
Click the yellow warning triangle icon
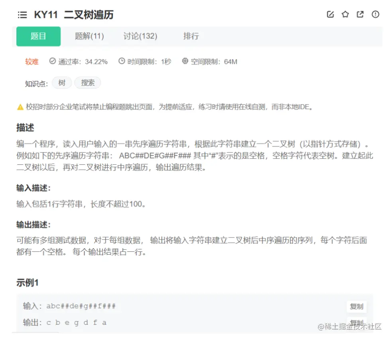point(20,107)
